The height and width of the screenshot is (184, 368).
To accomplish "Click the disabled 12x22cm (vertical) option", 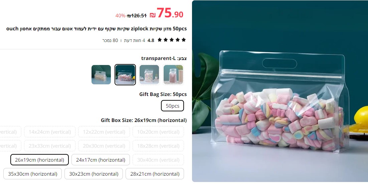I will click(104, 132).
